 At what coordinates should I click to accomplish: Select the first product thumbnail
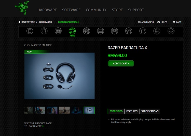coord(29,110)
